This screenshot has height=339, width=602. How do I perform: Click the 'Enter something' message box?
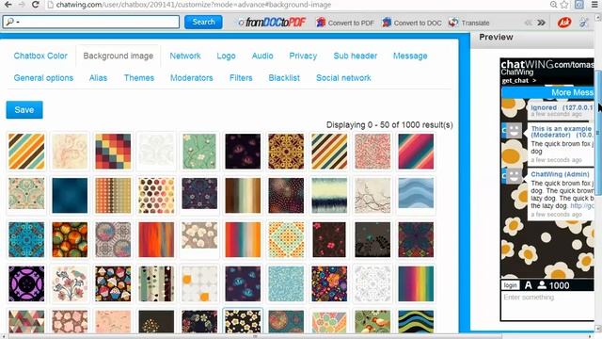(x=547, y=305)
